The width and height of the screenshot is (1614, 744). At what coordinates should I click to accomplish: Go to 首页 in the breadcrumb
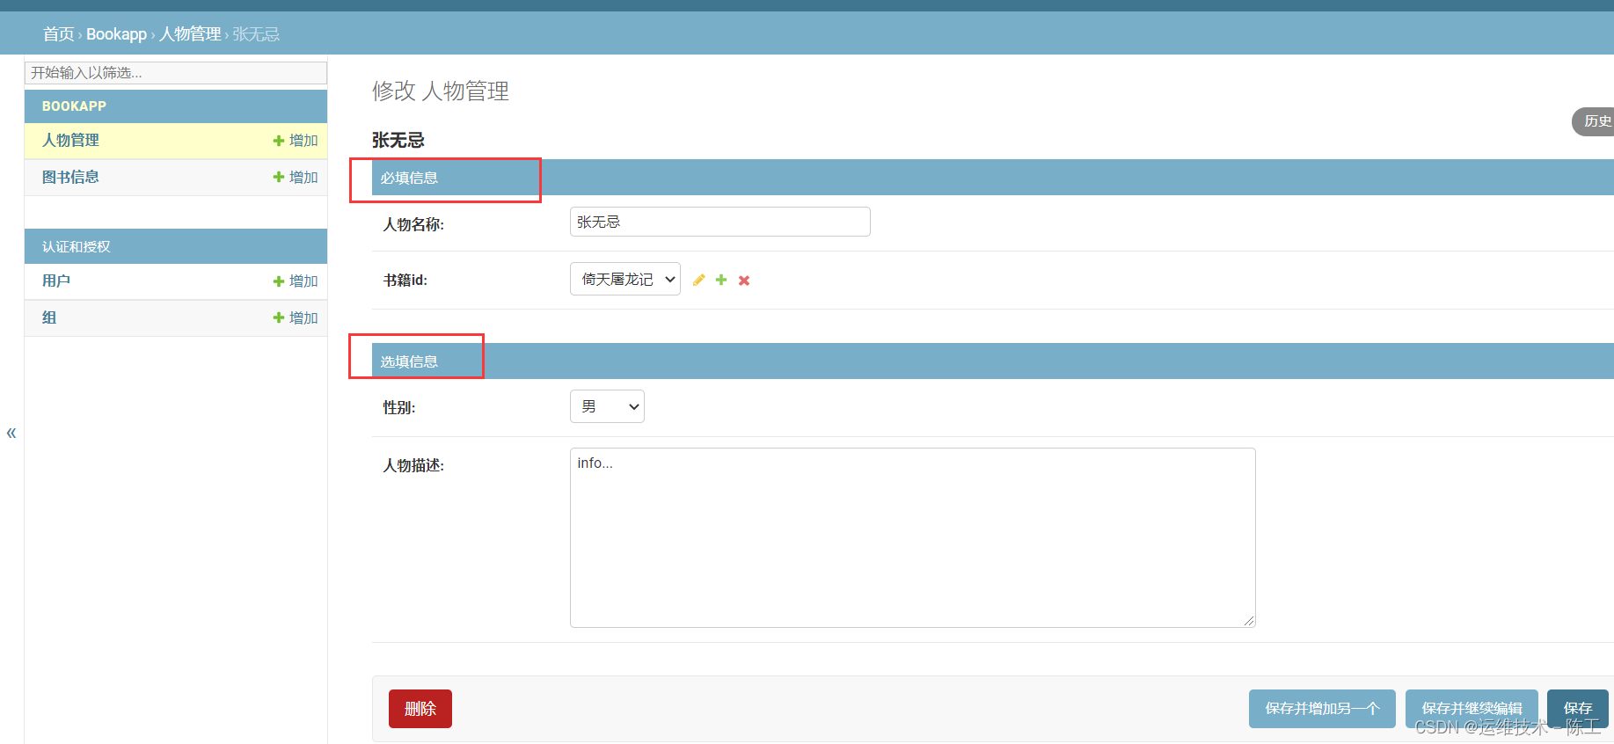tap(58, 34)
